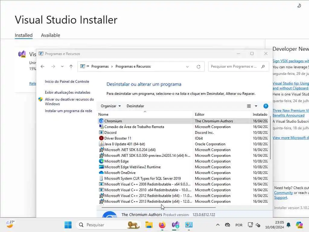
Task: Open Exibir atualizações instaladas
Action: coord(67,92)
